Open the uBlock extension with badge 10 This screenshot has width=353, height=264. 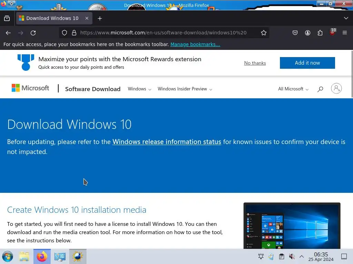pyautogui.click(x=333, y=32)
